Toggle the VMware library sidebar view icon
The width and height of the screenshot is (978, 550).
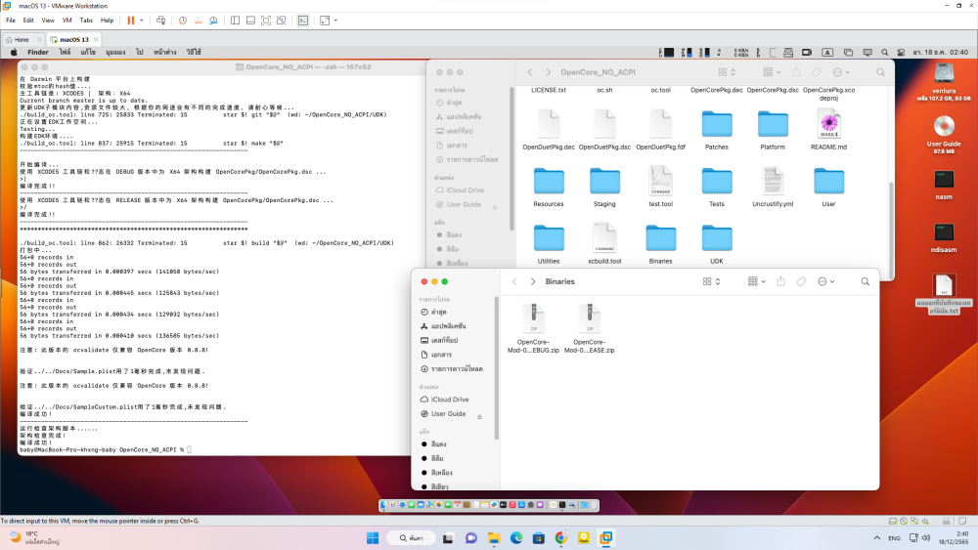click(235, 21)
